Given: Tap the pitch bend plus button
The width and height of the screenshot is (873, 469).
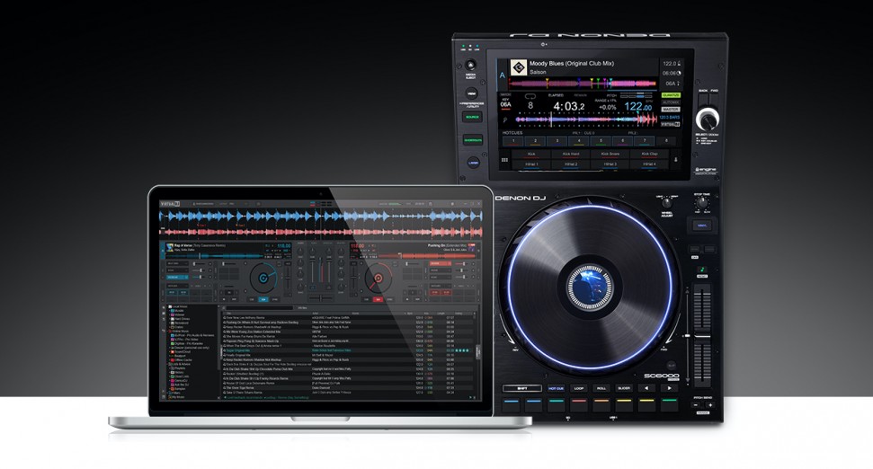Looking at the screenshot, I should click(709, 405).
